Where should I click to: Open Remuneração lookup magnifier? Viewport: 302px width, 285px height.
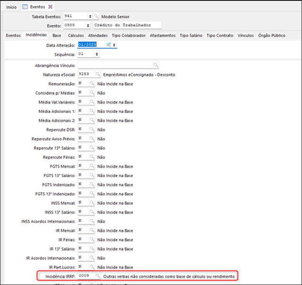click(x=92, y=83)
